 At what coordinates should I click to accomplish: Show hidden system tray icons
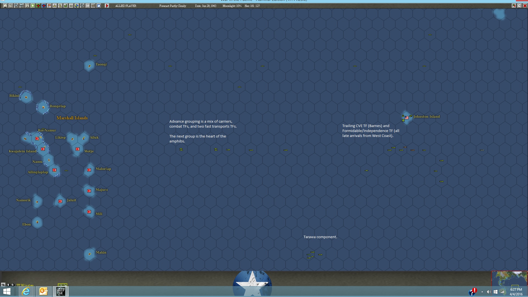[482, 292]
